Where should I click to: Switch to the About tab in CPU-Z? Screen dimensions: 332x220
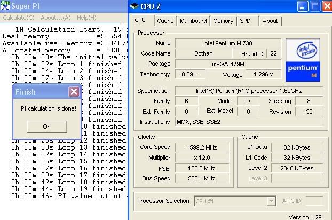(x=270, y=21)
